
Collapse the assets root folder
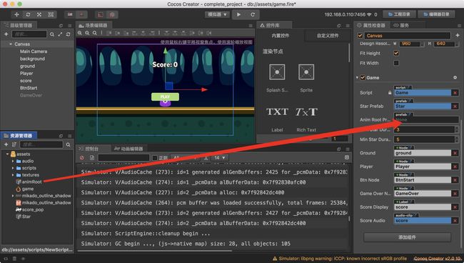click(7, 154)
